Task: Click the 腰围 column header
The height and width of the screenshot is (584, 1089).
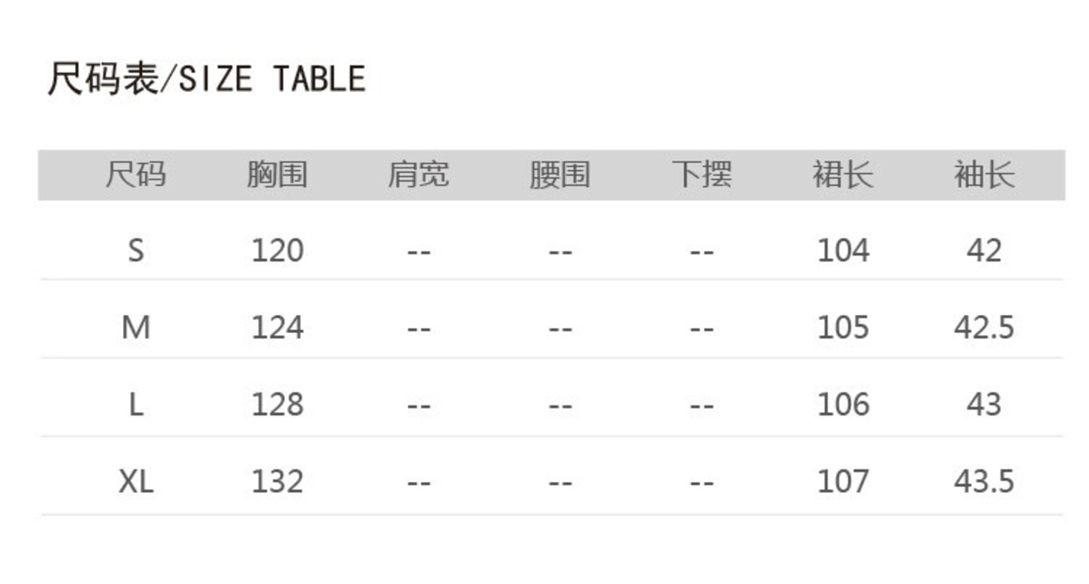Action: click(x=560, y=175)
